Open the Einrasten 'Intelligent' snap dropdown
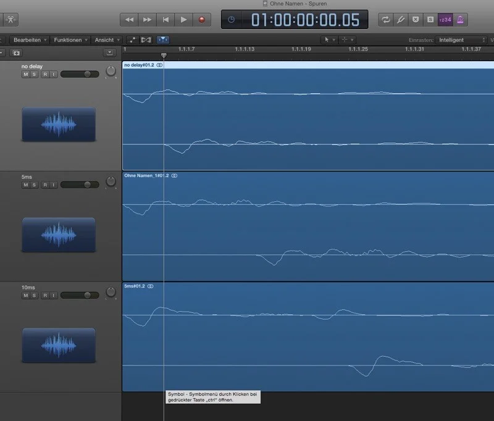The image size is (494, 421). pyautogui.click(x=461, y=40)
